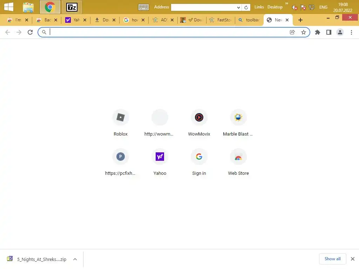The image size is (359, 269).
Task: Reload the current page
Action: coord(30,32)
